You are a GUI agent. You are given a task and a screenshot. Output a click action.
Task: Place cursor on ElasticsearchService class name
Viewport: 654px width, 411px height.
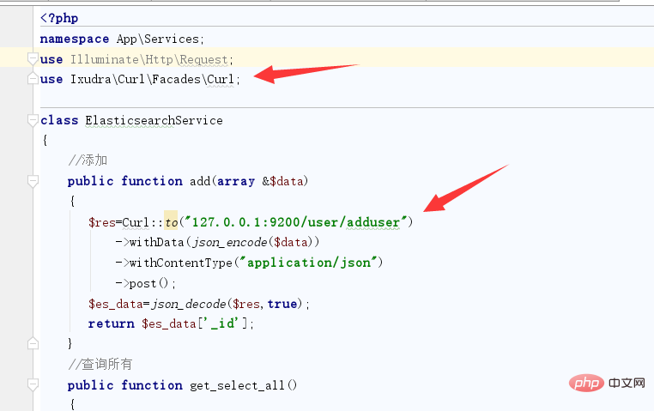tap(154, 120)
